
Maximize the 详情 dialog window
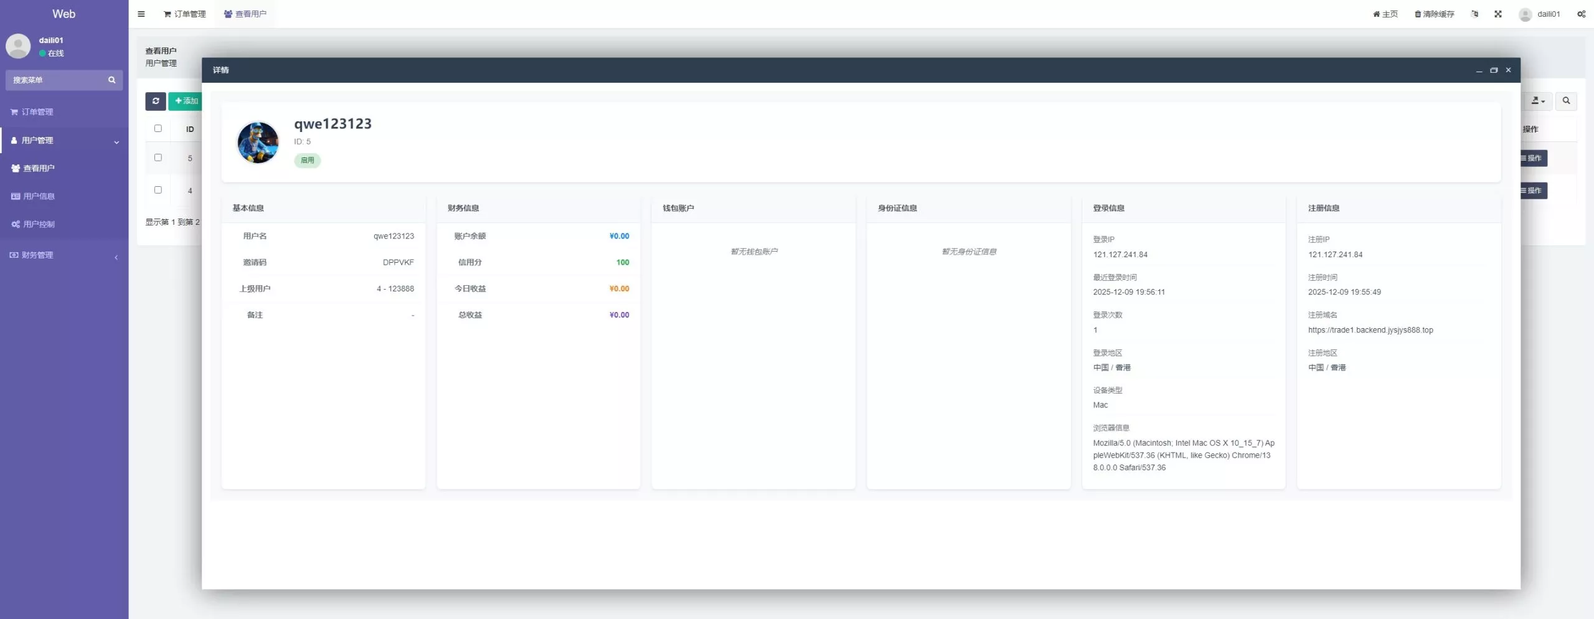tap(1494, 70)
